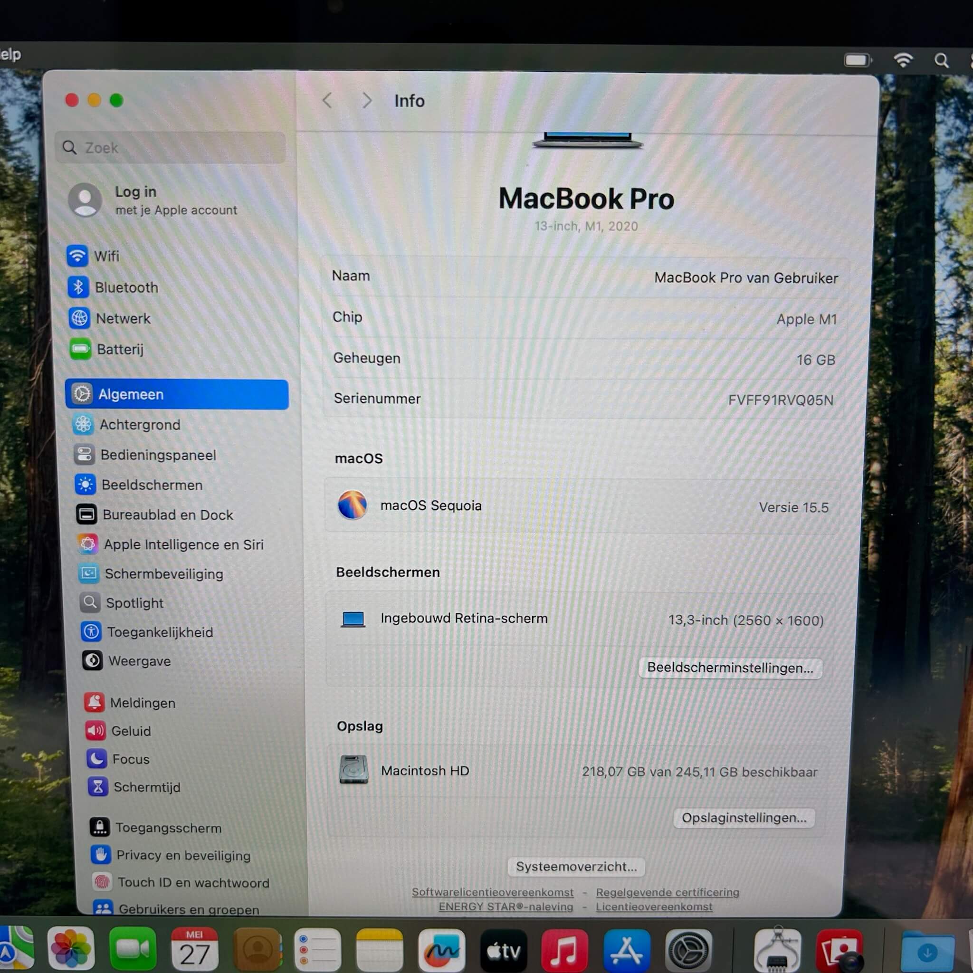The width and height of the screenshot is (973, 973).
Task: Click the macOS Sequoia row
Action: pyautogui.click(x=582, y=506)
